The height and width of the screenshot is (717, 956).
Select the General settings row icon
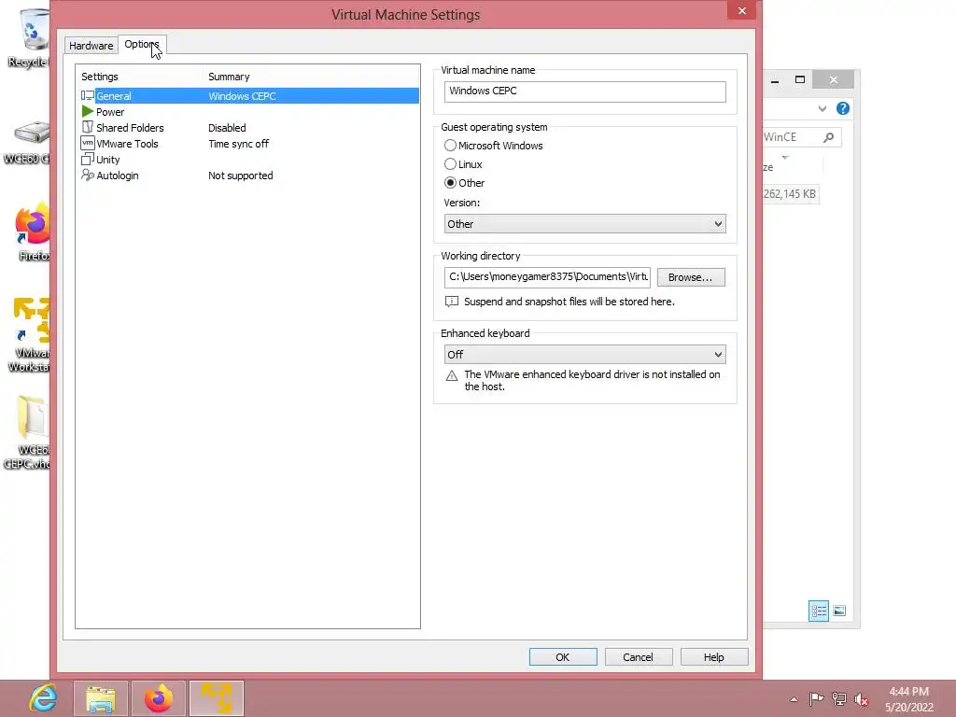(87, 96)
